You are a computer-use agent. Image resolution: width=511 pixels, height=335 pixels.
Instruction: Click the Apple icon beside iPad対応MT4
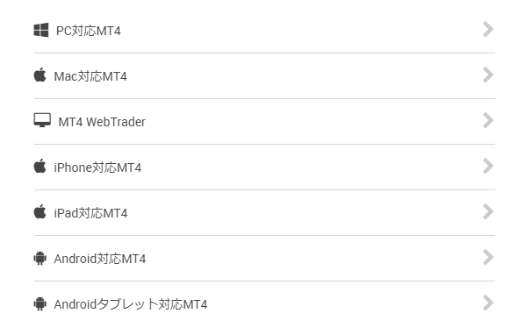tap(40, 211)
